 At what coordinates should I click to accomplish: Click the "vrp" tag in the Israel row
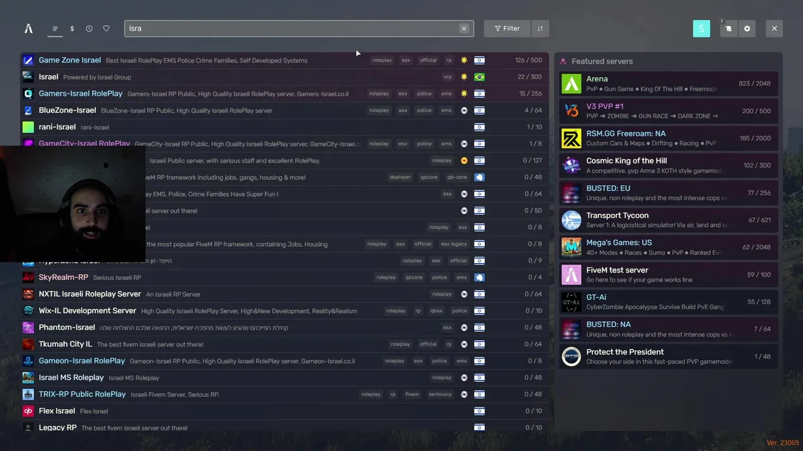click(x=447, y=77)
